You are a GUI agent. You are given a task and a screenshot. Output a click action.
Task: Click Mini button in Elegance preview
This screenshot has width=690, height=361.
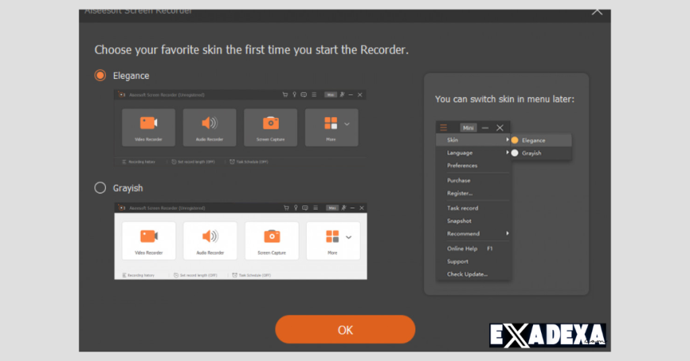click(330, 94)
